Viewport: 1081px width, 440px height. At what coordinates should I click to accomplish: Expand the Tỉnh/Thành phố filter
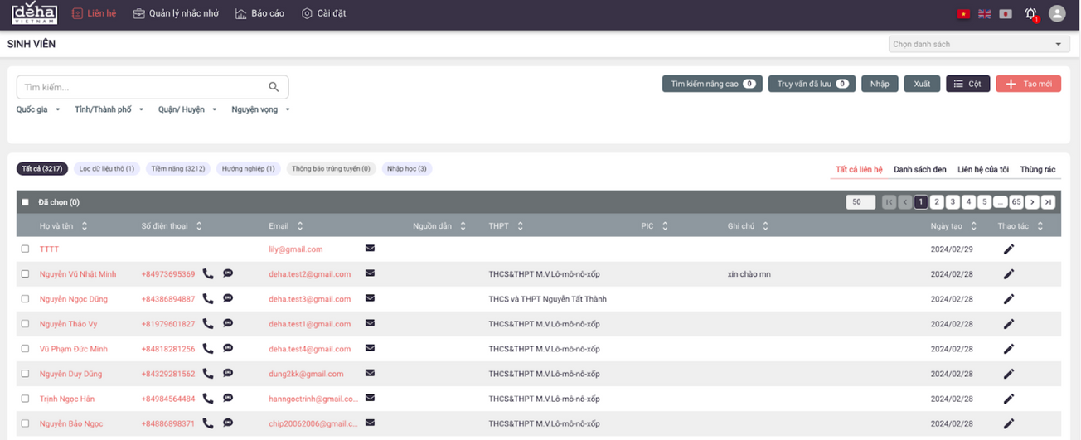pyautogui.click(x=109, y=109)
